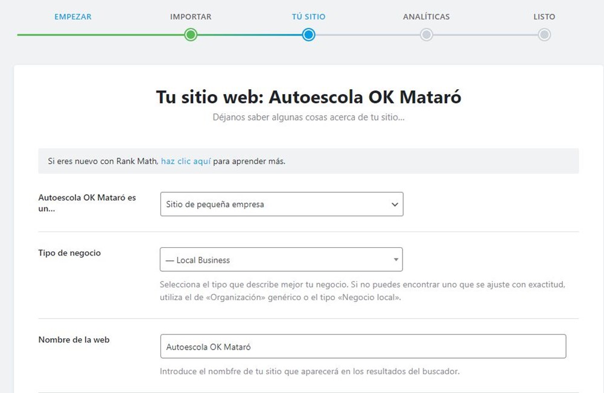Click the 'Tu sitio web' page heading
This screenshot has height=393, width=604.
point(308,97)
